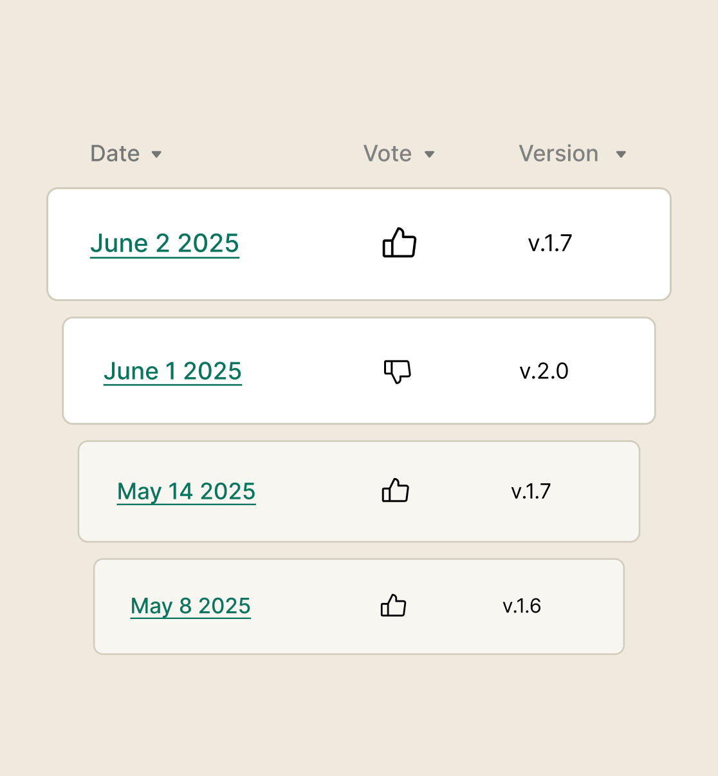Click the Version column header
718x776 pixels.
(557, 154)
